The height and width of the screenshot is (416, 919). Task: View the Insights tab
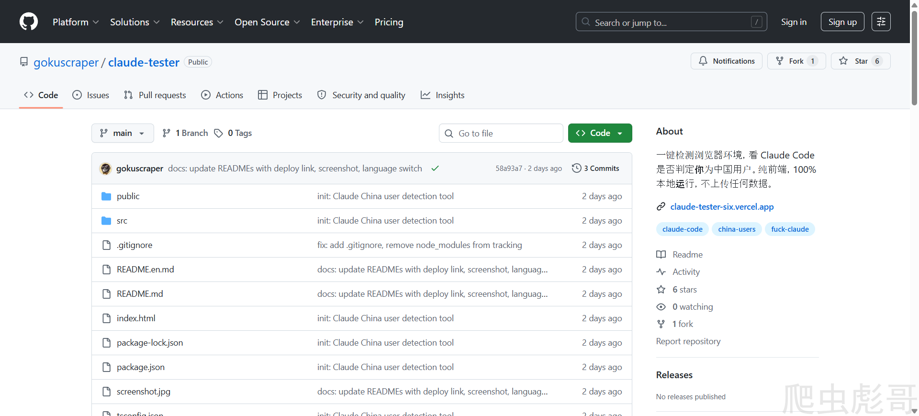(x=443, y=95)
